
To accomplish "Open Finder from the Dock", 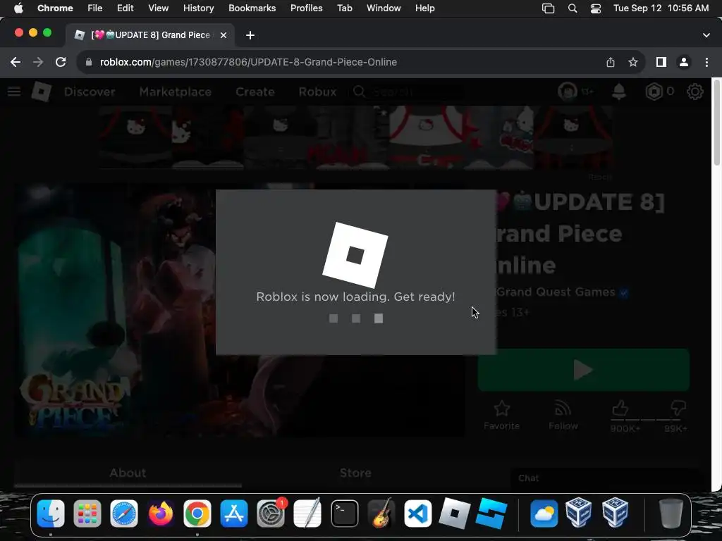I will pos(51,514).
